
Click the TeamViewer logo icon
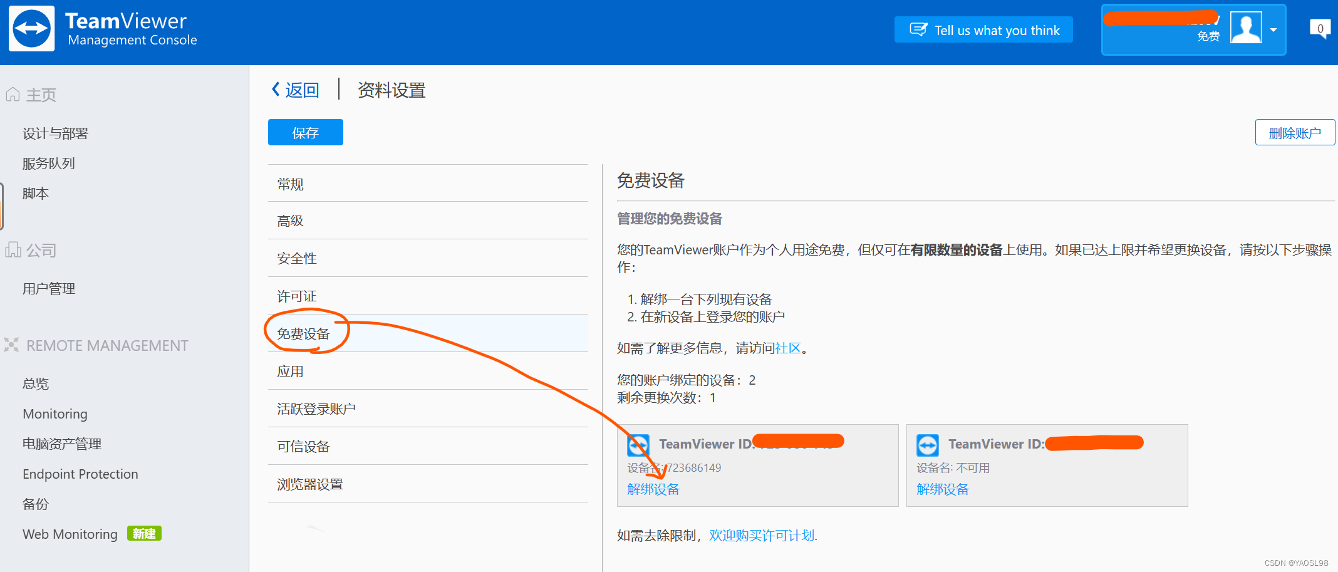click(x=32, y=29)
